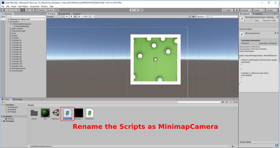The height and width of the screenshot is (148, 280).
Task: Select the Rect tool
Action: pyautogui.click(x=23, y=10)
